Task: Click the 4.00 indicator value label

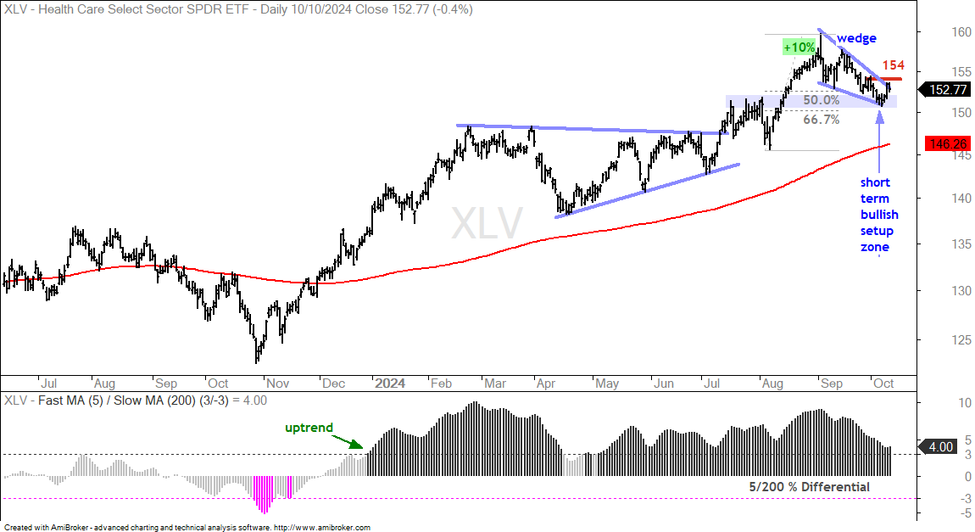Action: (x=939, y=447)
